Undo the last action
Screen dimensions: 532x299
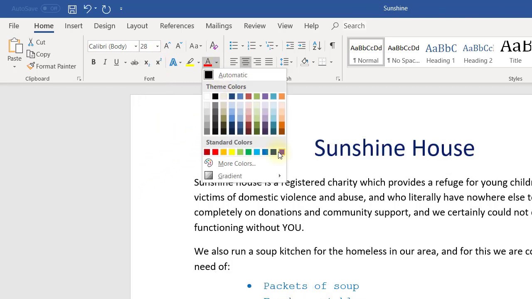tap(87, 8)
